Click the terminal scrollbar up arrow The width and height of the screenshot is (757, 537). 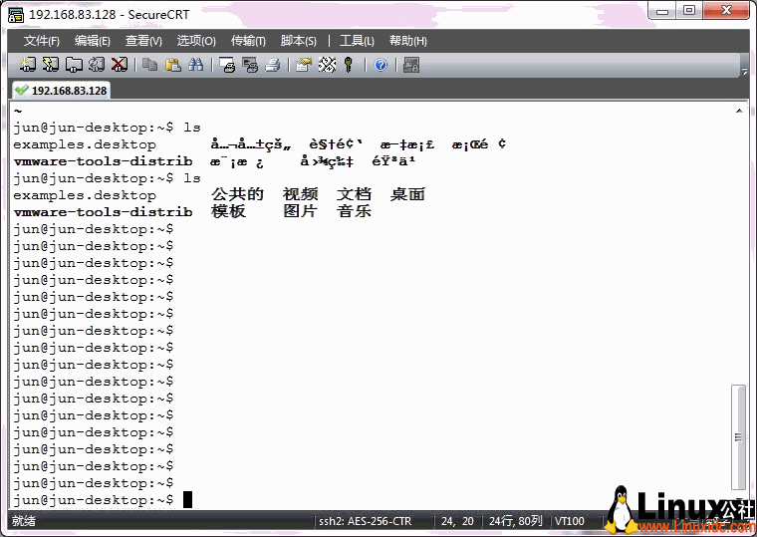tap(738, 111)
